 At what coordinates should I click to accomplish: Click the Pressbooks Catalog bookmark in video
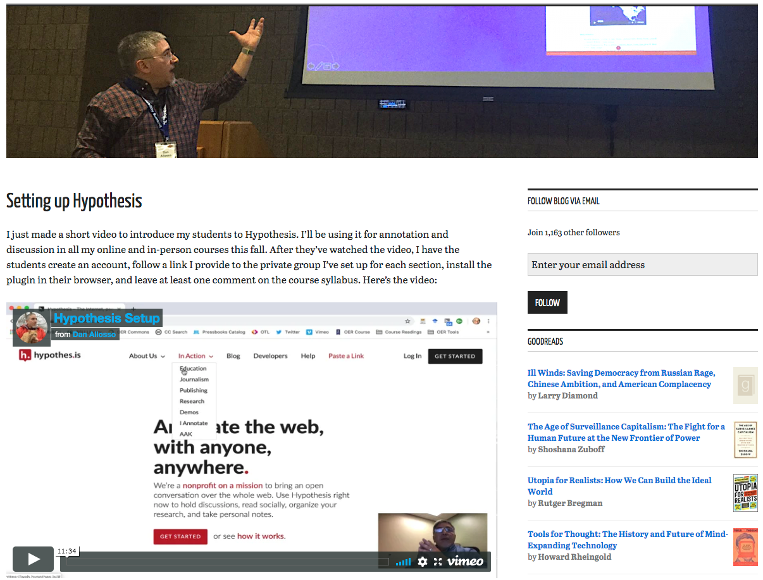(x=219, y=332)
